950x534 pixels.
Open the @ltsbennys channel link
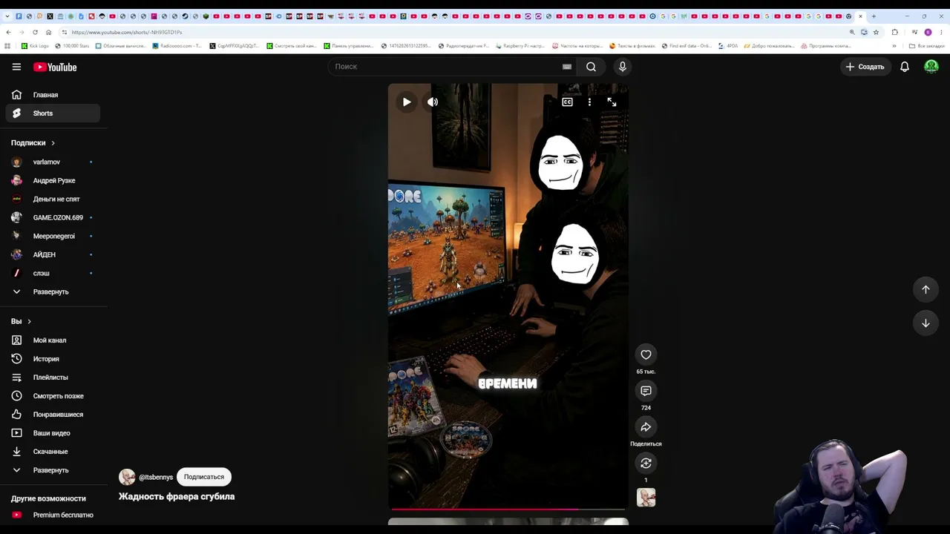click(156, 477)
